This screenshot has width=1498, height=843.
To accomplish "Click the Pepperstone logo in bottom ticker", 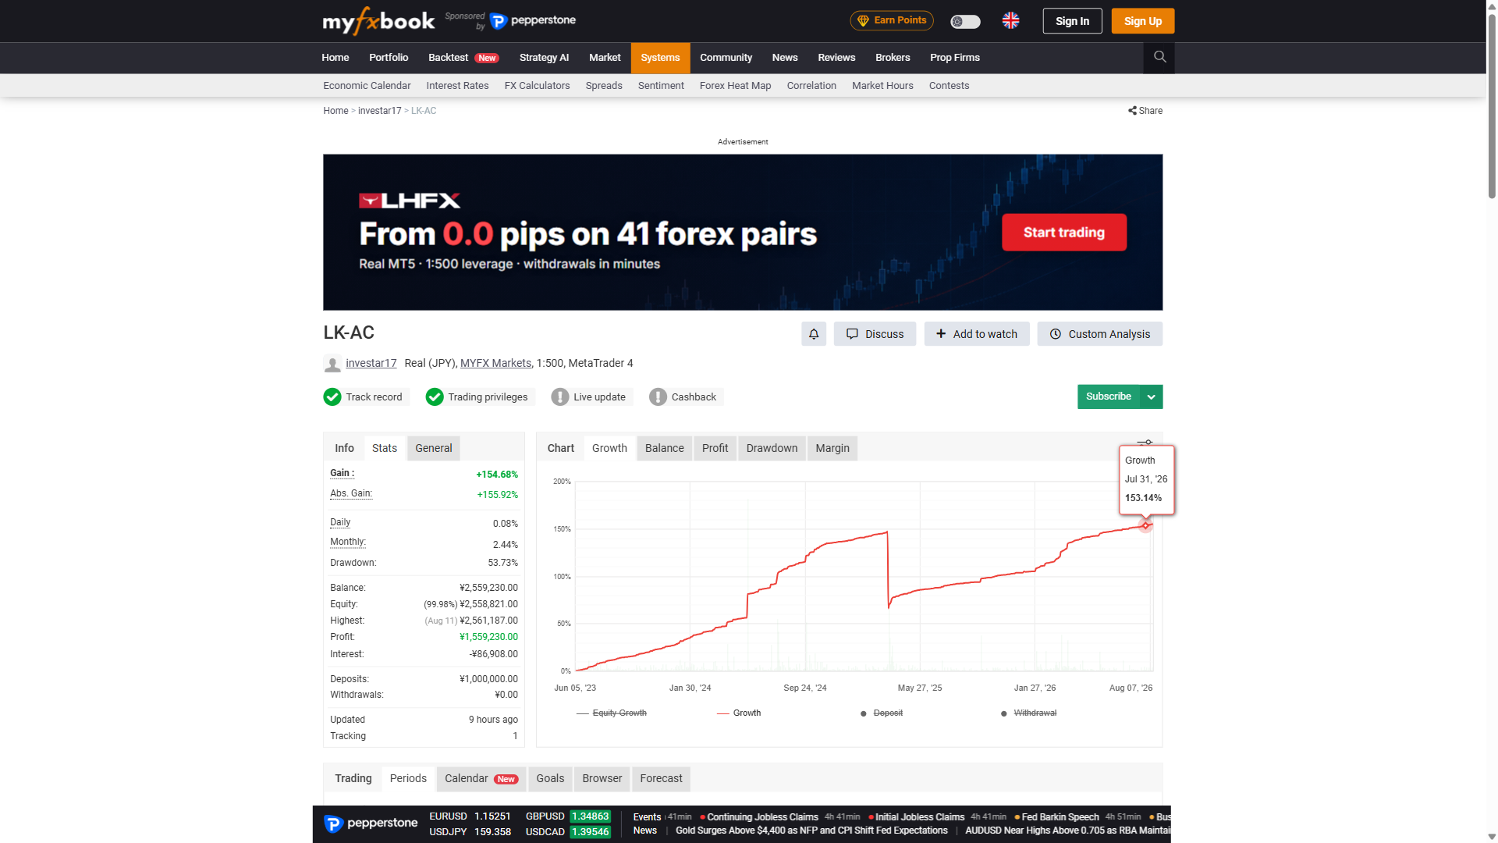I will 371,823.
